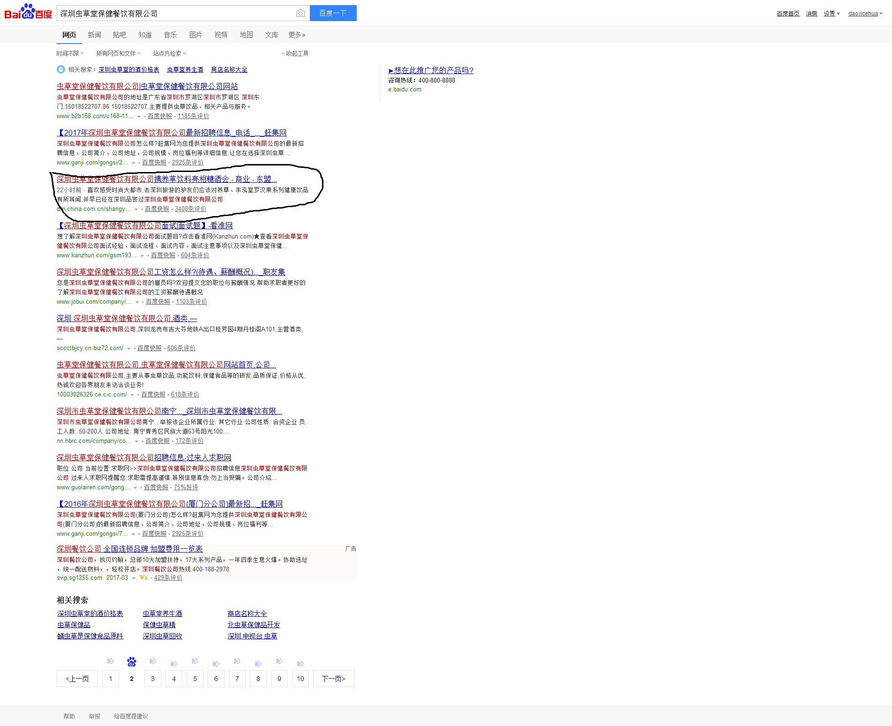Go to next page with 下一页
Screen dimensions: 892x726
[334, 679]
